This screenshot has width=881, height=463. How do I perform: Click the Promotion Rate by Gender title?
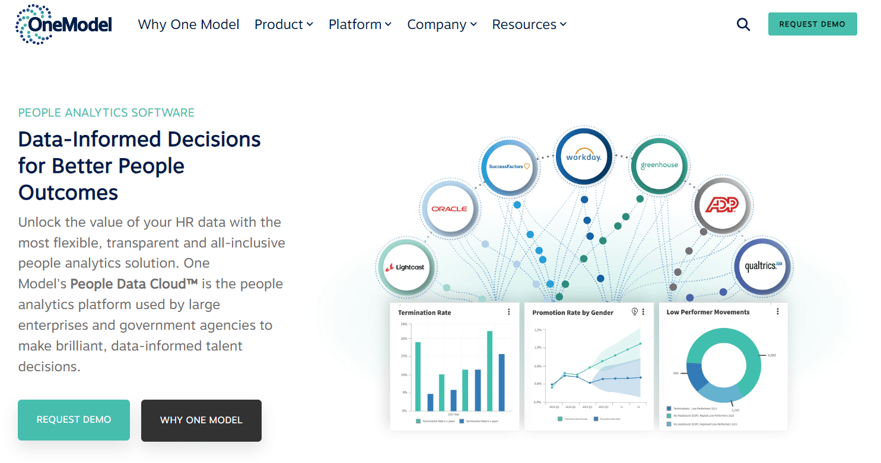[x=573, y=313]
